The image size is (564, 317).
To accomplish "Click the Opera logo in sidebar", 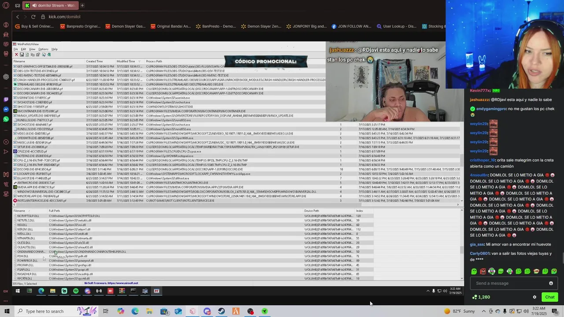I will pos(6,6).
